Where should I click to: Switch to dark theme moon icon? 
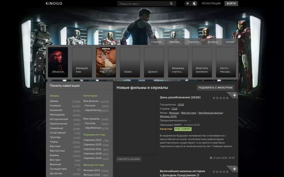coord(194,4)
